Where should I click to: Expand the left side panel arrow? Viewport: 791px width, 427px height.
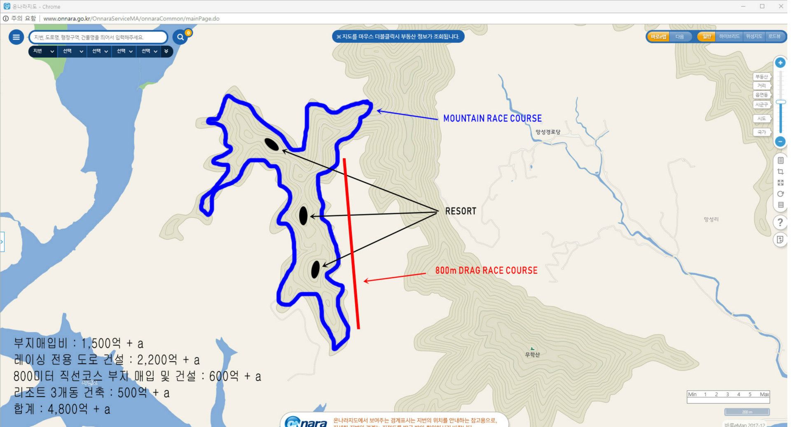tap(2, 242)
